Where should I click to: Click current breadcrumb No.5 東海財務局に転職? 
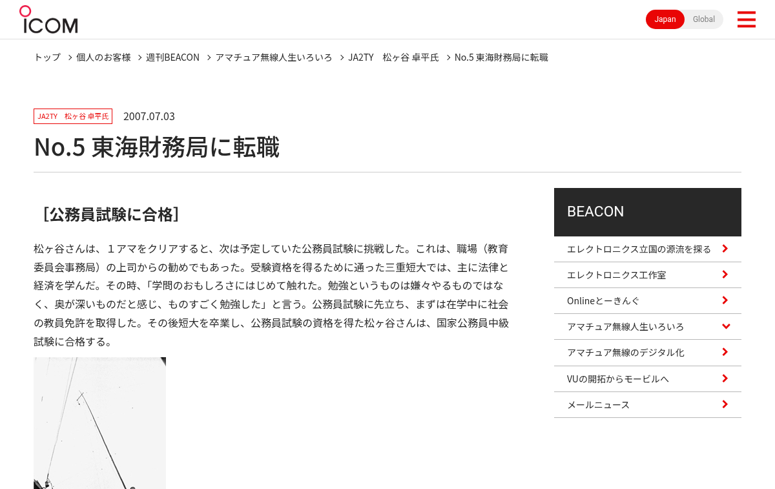501,57
